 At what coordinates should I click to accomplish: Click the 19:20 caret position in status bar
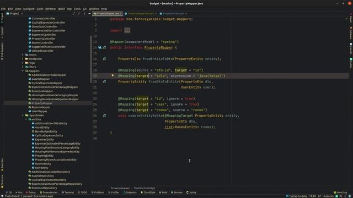tap(313, 196)
